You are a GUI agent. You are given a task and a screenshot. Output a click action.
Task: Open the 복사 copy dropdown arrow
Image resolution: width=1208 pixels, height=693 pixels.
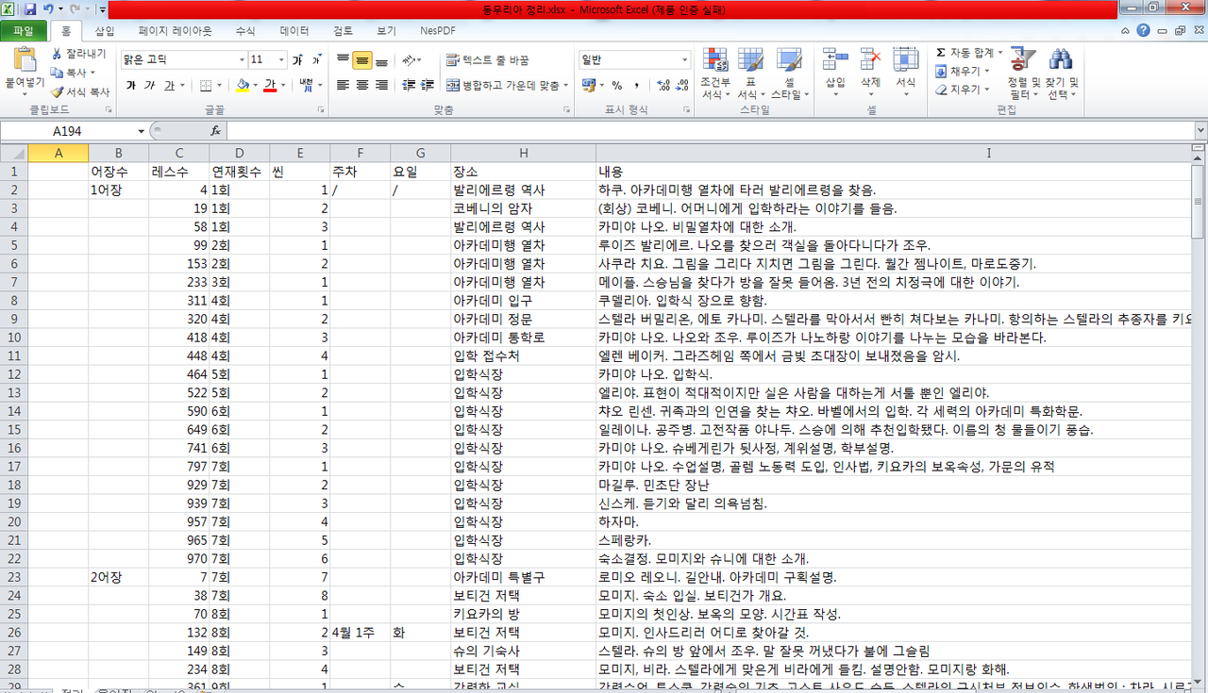[93, 73]
